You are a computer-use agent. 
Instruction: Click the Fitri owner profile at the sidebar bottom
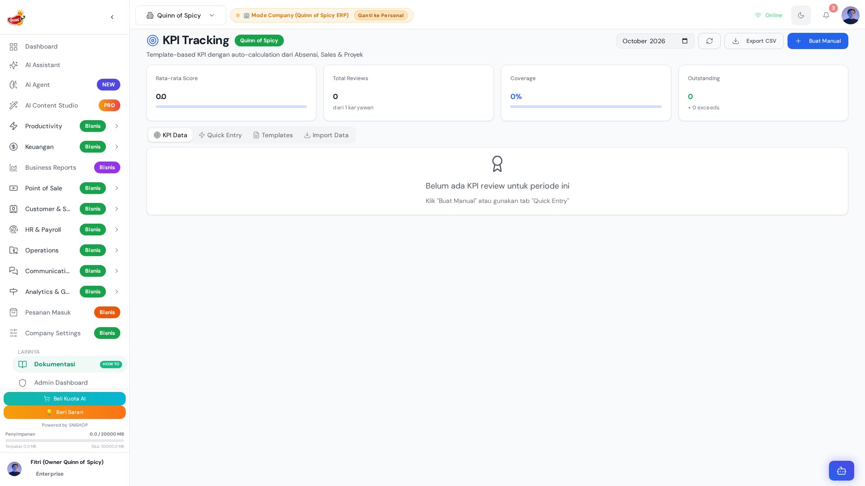tap(64, 468)
